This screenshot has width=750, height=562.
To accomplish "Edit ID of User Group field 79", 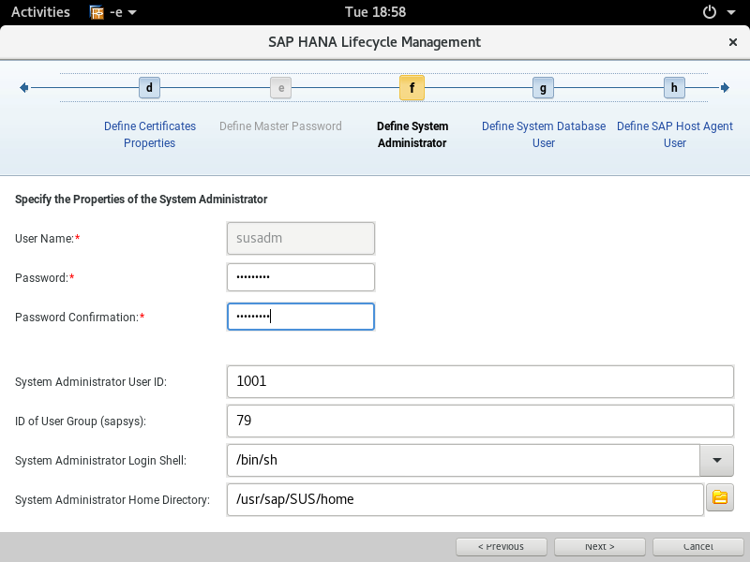I will [x=480, y=421].
